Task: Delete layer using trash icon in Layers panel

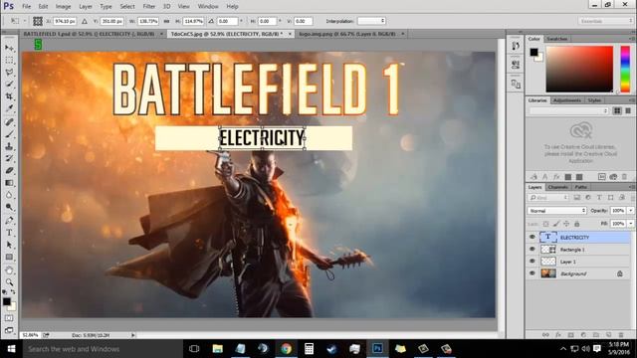Action: point(621,335)
